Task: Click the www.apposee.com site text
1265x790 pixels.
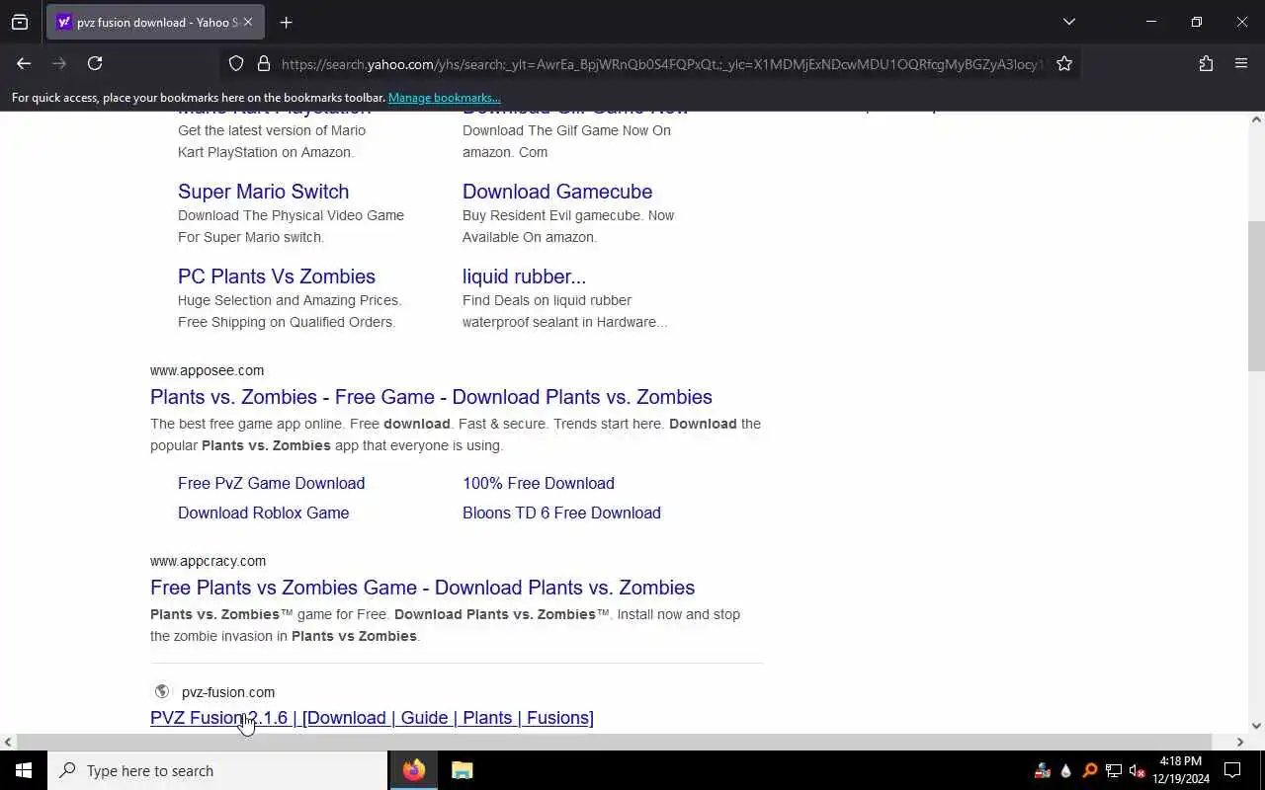Action: [207, 370]
